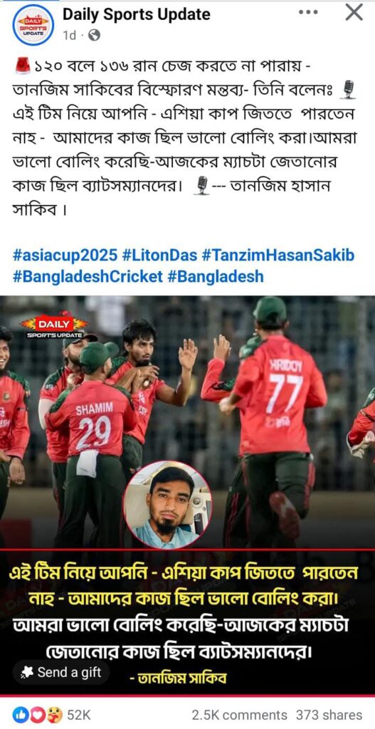Open Daily Sports Update profile picture
375x729 pixels.
click(x=33, y=26)
